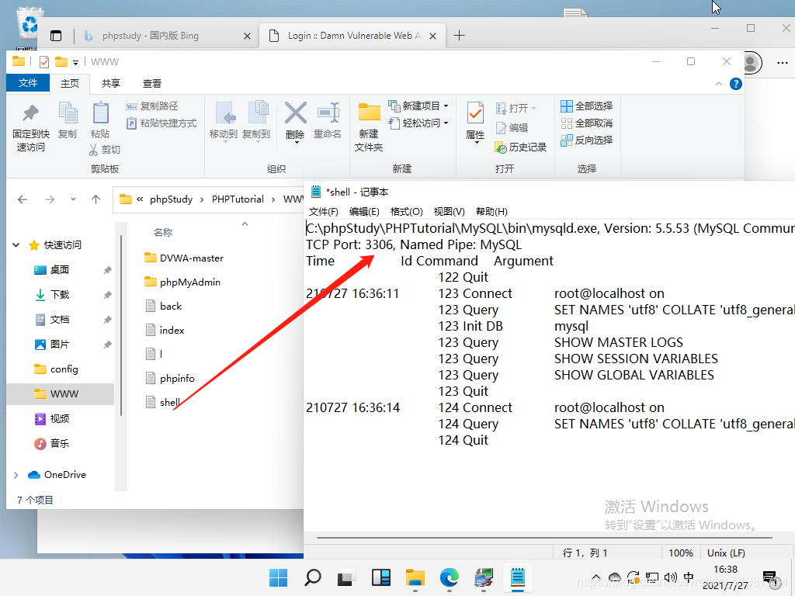The image size is (795, 596).
Task: Click Select all (全部选择)
Action: (x=587, y=106)
